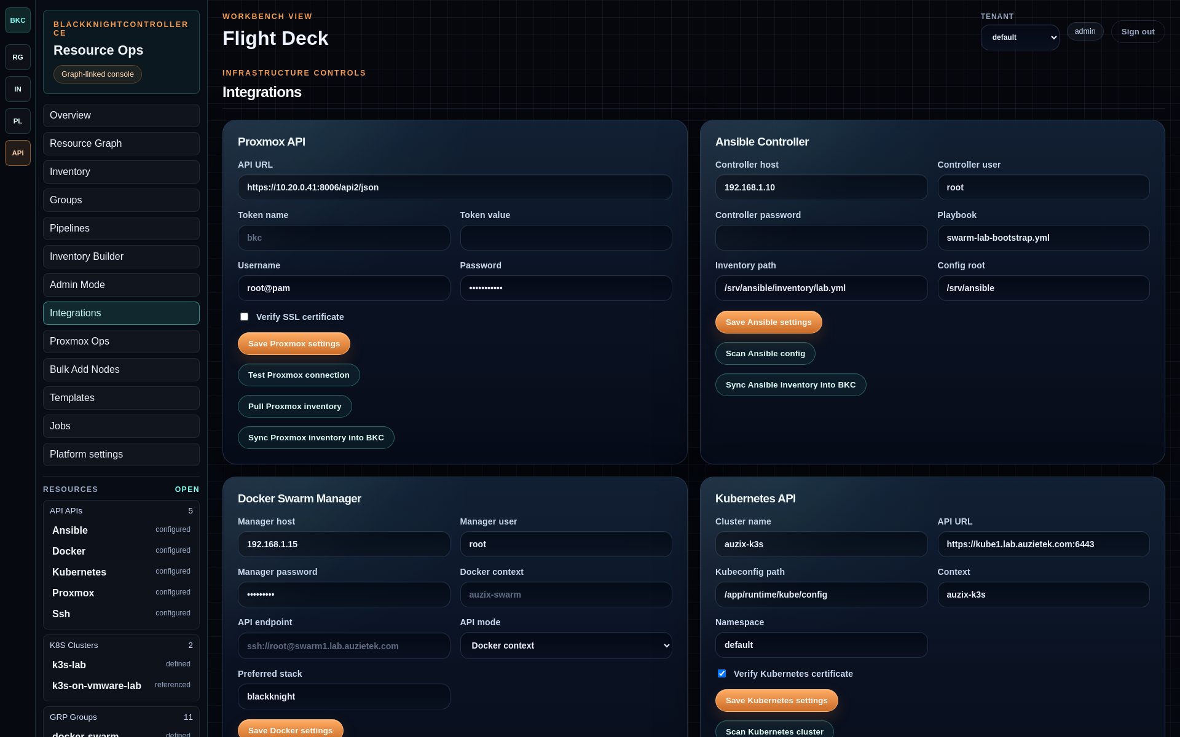
Task: Focus Docker context field
Action: click(566, 595)
